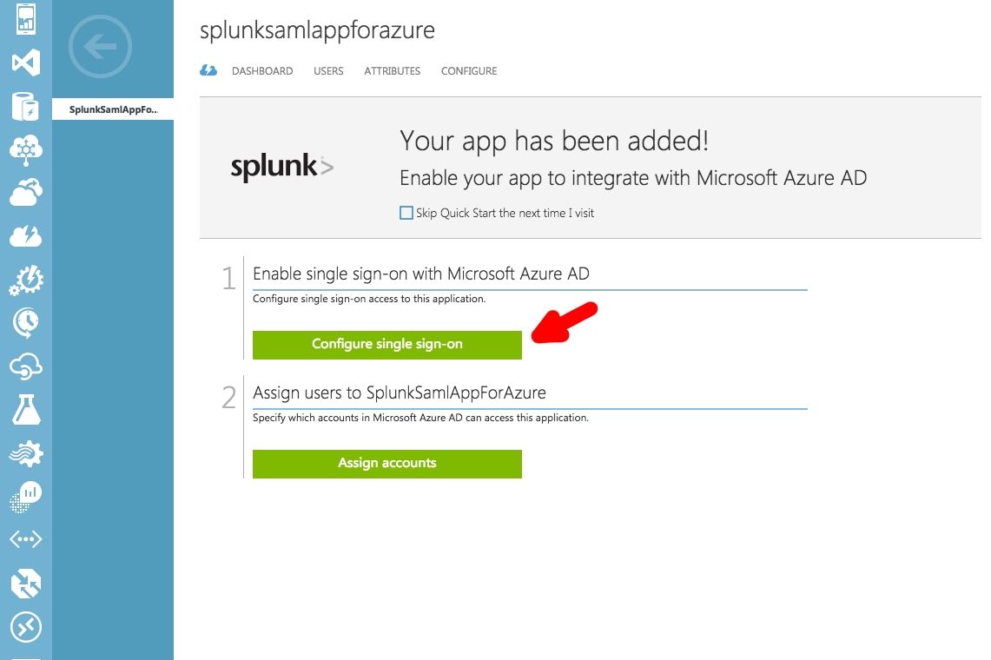Open BizTalk Services cloud-with-arrows icon
The height and width of the screenshot is (660, 991).
pyautogui.click(x=26, y=150)
